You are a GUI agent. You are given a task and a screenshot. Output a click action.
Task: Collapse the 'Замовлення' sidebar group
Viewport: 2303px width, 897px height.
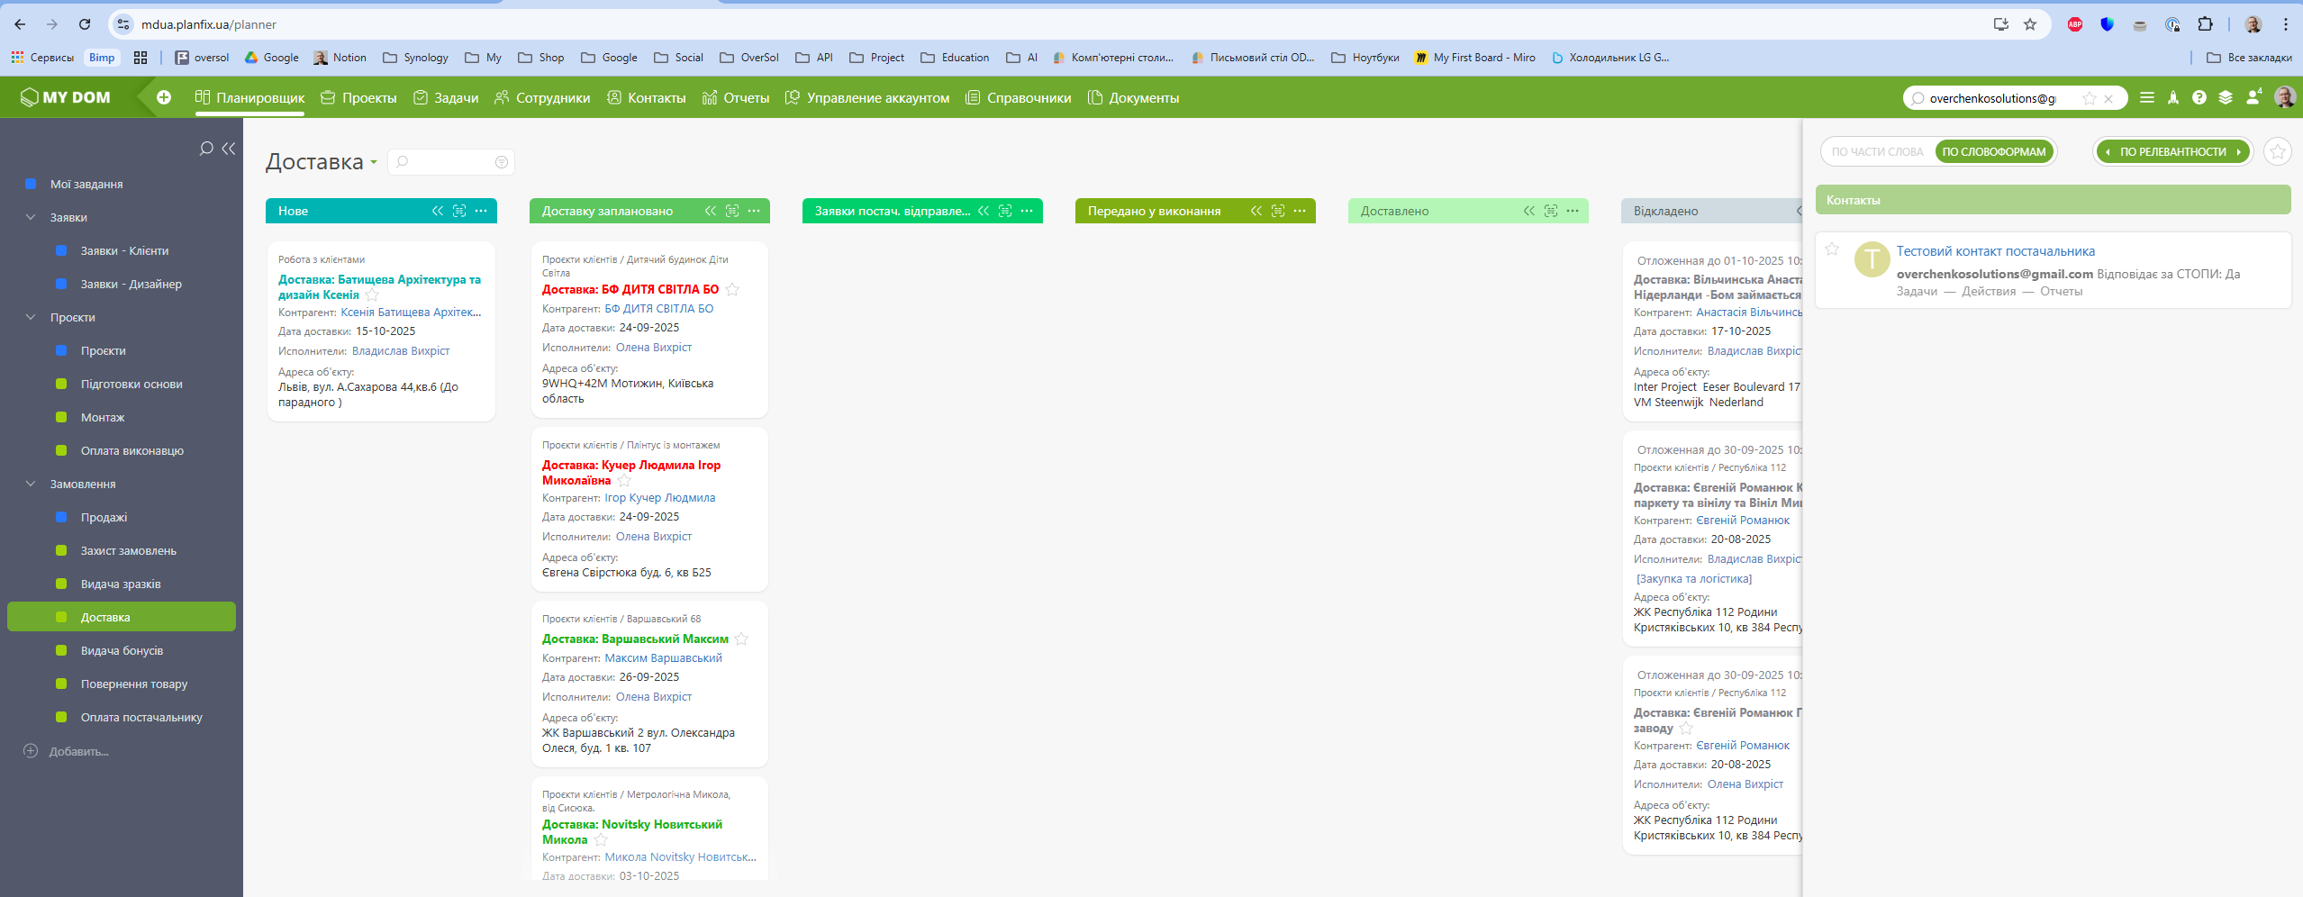point(31,484)
